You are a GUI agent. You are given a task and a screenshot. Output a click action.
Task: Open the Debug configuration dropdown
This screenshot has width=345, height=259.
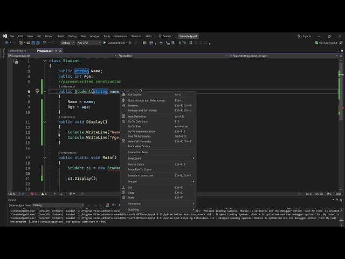[x=68, y=43]
